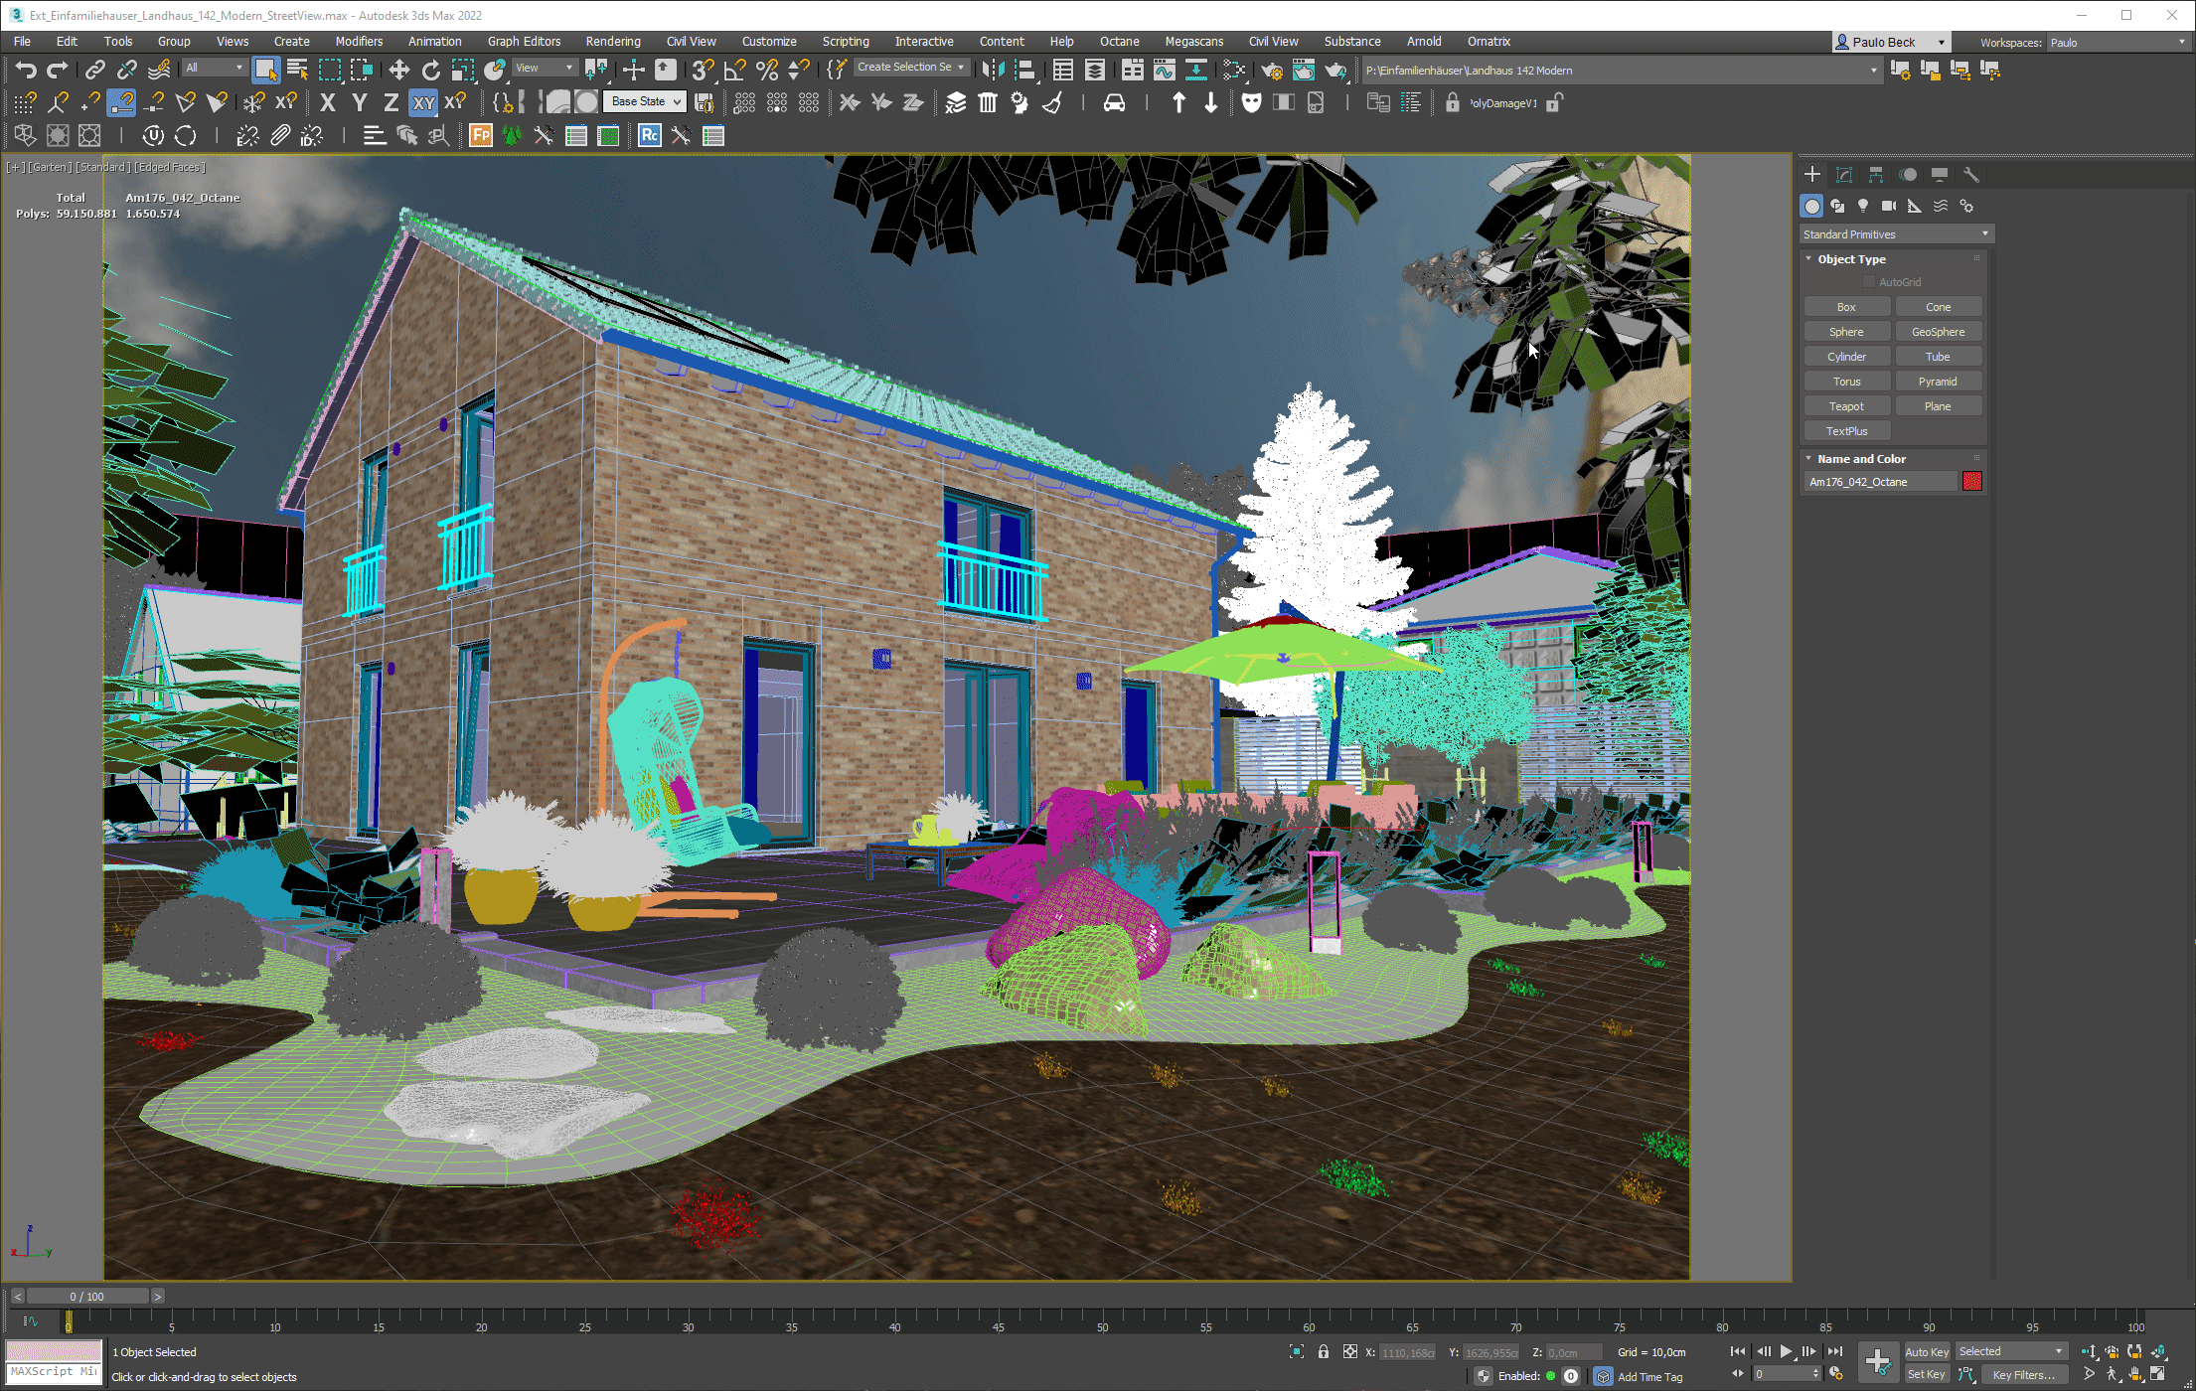The width and height of the screenshot is (2196, 1391).
Task: Create a Teapot primitive button
Action: [x=1846, y=406]
